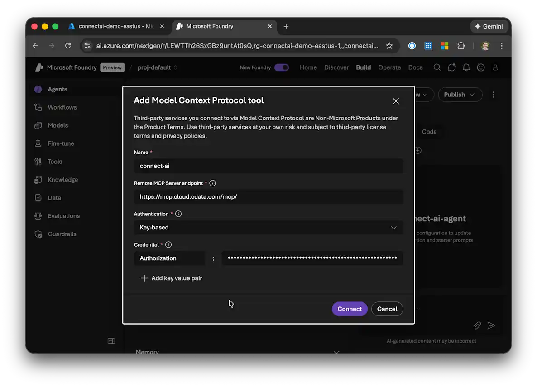
Task: Select Workflows in the left sidebar
Action: coord(62,107)
